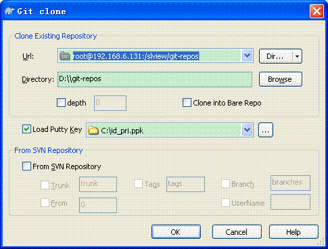Click the tags name field
The image size is (328, 249).
point(185,184)
